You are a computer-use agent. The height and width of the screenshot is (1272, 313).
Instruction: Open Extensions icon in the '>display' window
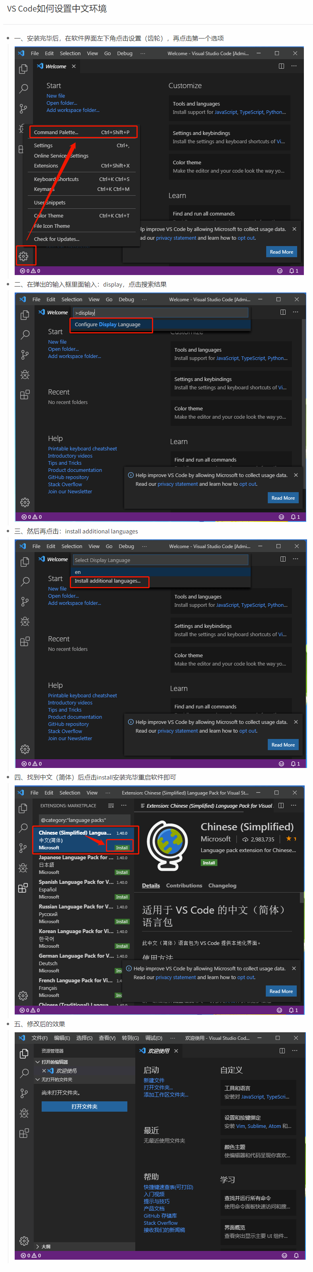tap(25, 394)
